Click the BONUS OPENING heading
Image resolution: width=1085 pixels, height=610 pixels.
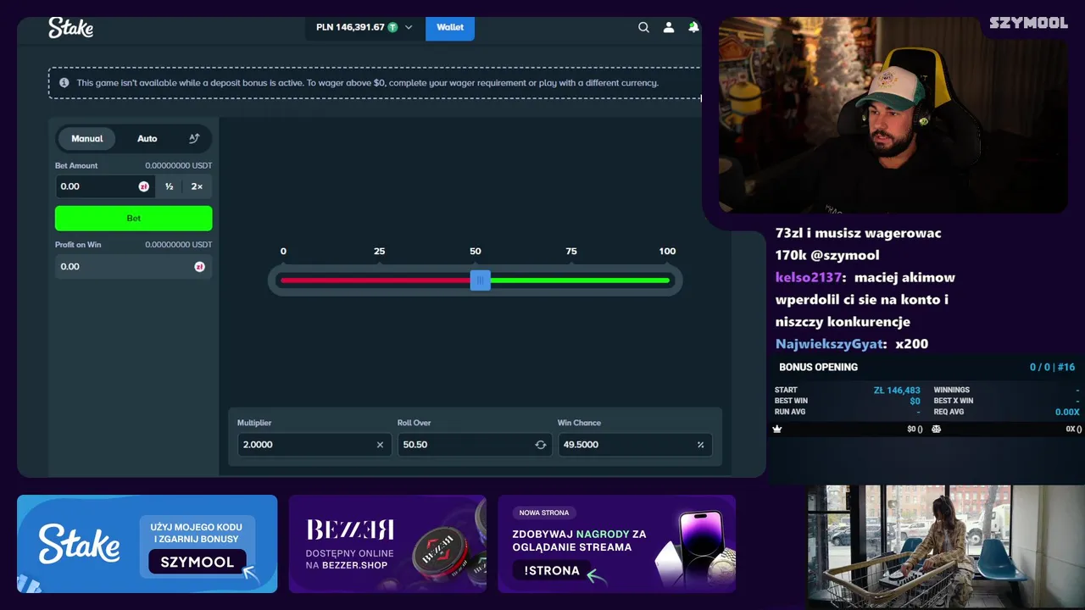pos(818,367)
